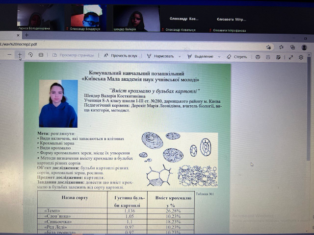Screen dimensions: 314x235
Task: Click the table cell «Темп»
Action: pyautogui.click(x=72, y=211)
